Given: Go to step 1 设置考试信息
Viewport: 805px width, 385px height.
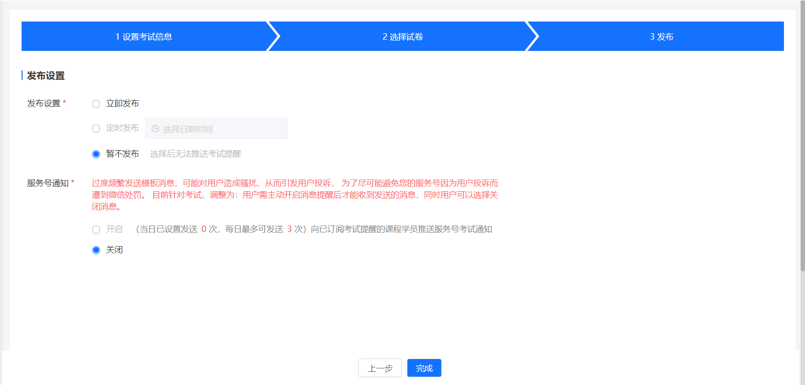Looking at the screenshot, I should (144, 37).
